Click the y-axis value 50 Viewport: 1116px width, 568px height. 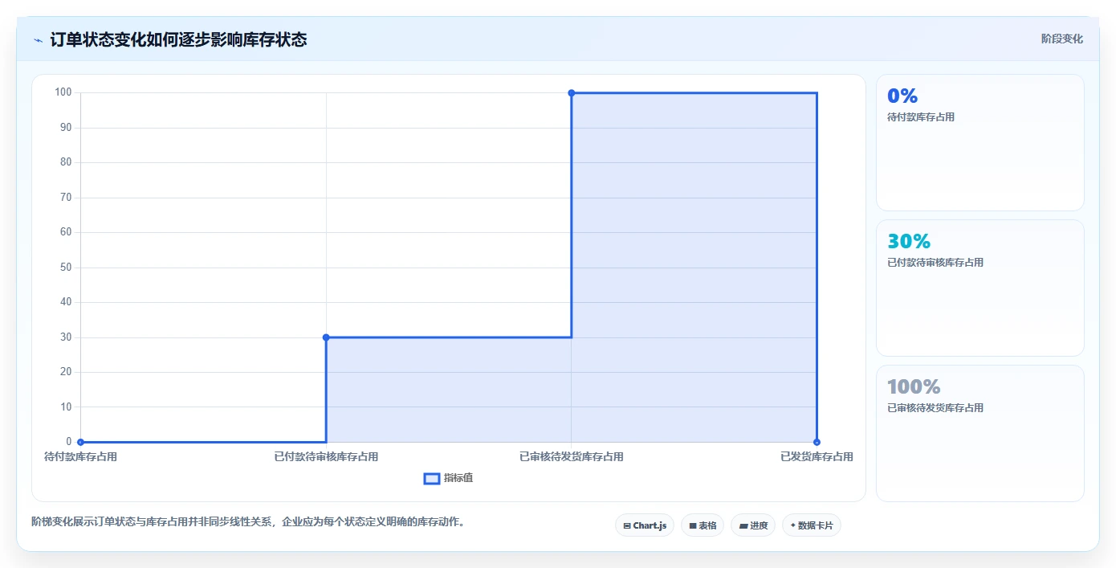[66, 268]
